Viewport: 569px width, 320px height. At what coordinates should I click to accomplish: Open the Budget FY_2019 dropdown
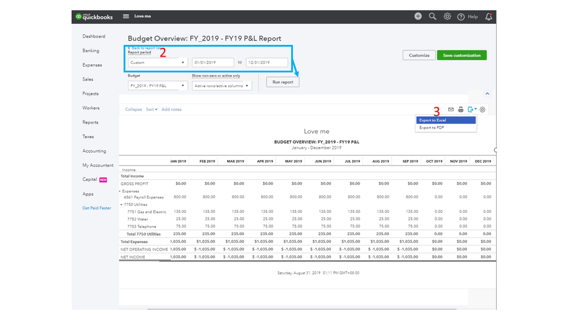click(158, 86)
